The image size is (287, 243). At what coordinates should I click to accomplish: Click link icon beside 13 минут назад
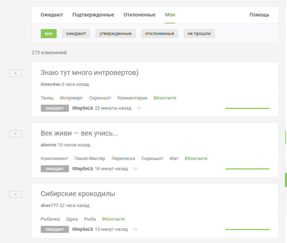pyautogui.click(x=135, y=230)
